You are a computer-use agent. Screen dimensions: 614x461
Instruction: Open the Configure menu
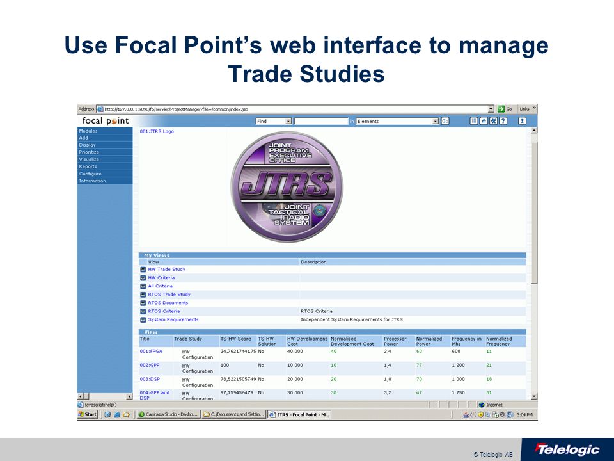click(105, 174)
